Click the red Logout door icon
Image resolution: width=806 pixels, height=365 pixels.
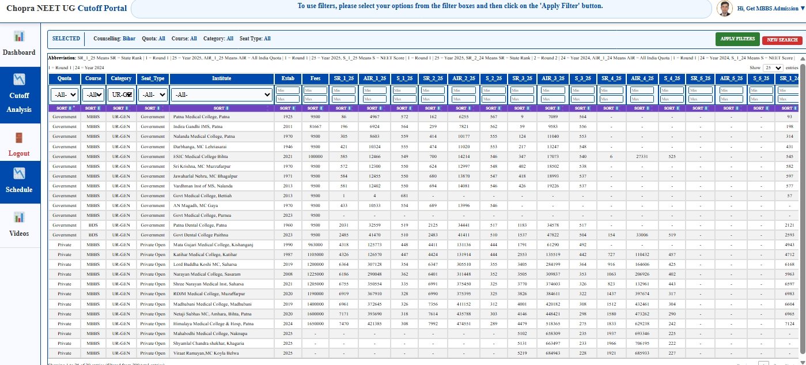[x=20, y=138]
